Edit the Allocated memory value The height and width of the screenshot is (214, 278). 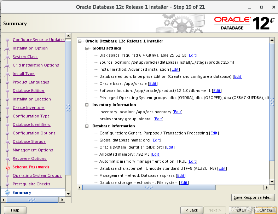click(156, 155)
